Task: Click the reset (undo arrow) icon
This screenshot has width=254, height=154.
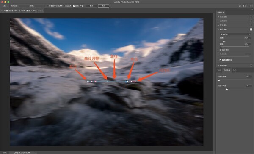Action: point(82,6)
